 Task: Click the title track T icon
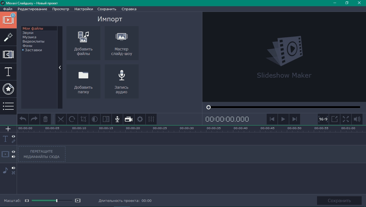5,139
